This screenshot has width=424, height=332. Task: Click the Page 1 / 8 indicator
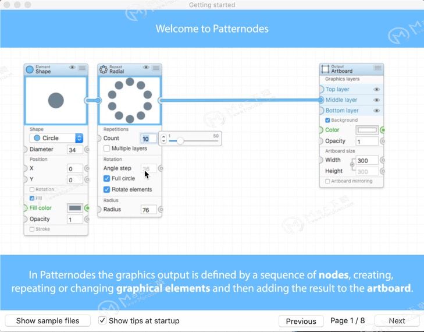point(347,320)
